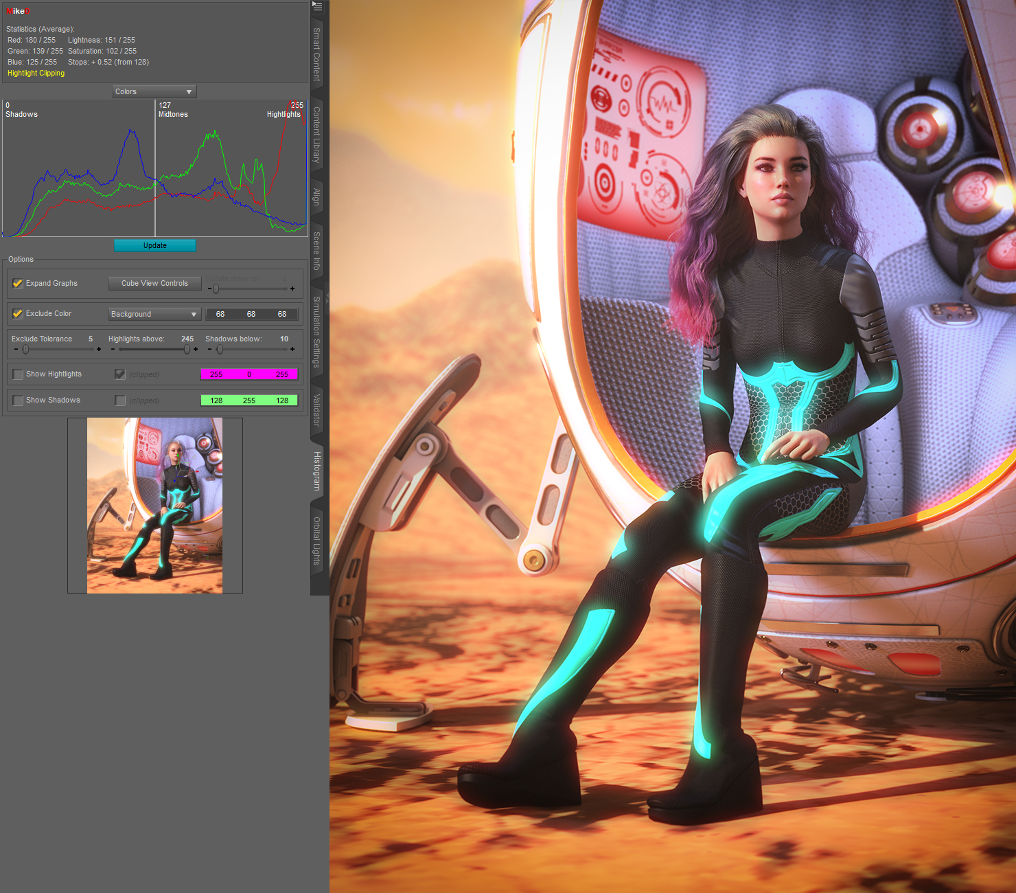Click the Cube View Controls button

click(154, 284)
